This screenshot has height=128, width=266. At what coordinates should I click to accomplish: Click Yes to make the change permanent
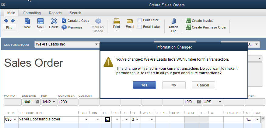coord(144,85)
